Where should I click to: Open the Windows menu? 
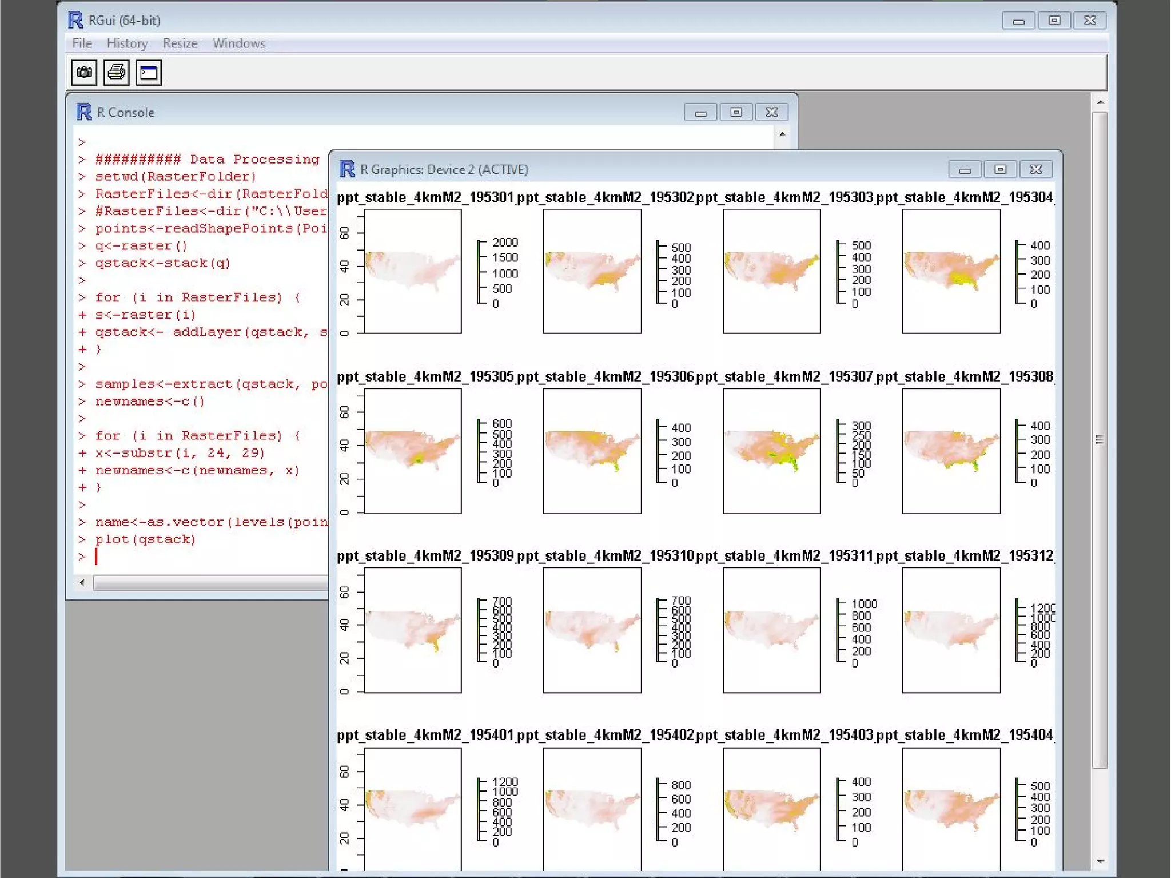(238, 43)
